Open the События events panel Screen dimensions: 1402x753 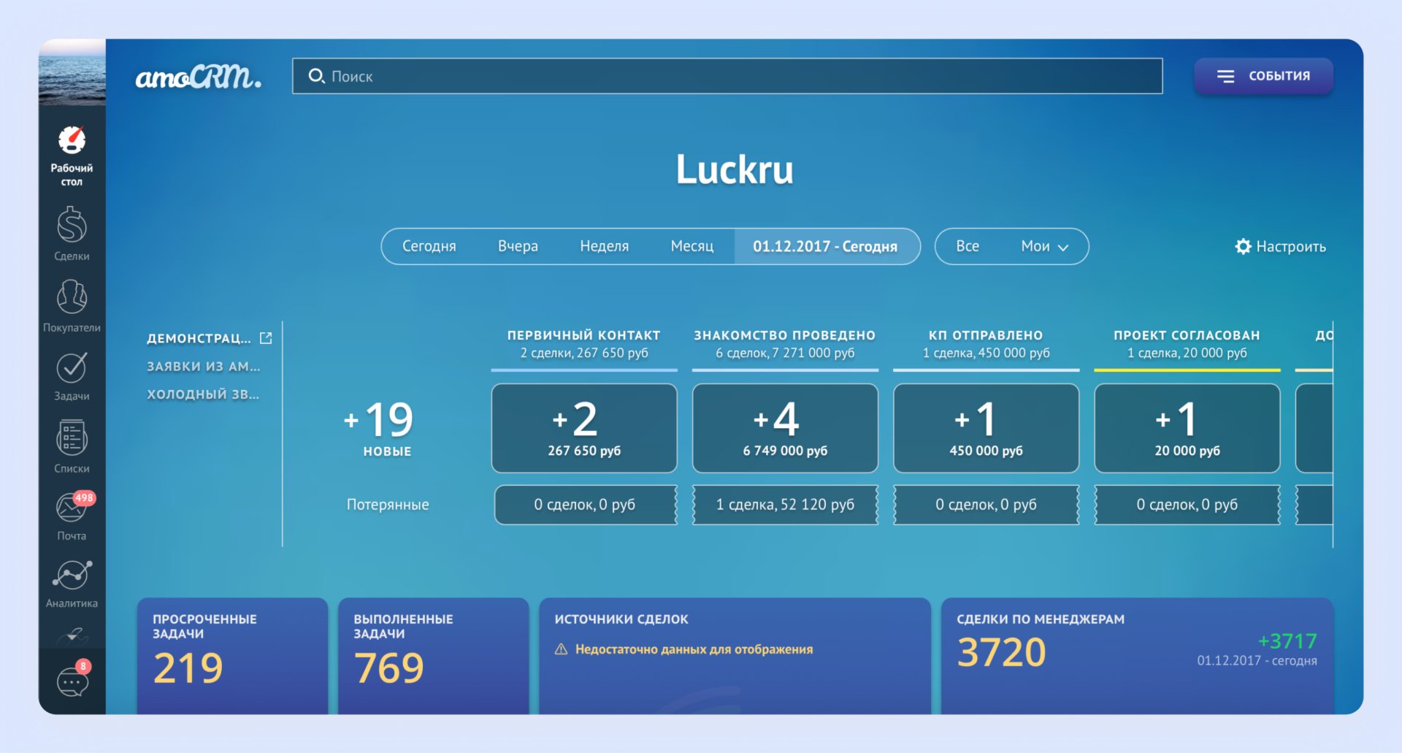pos(1263,76)
